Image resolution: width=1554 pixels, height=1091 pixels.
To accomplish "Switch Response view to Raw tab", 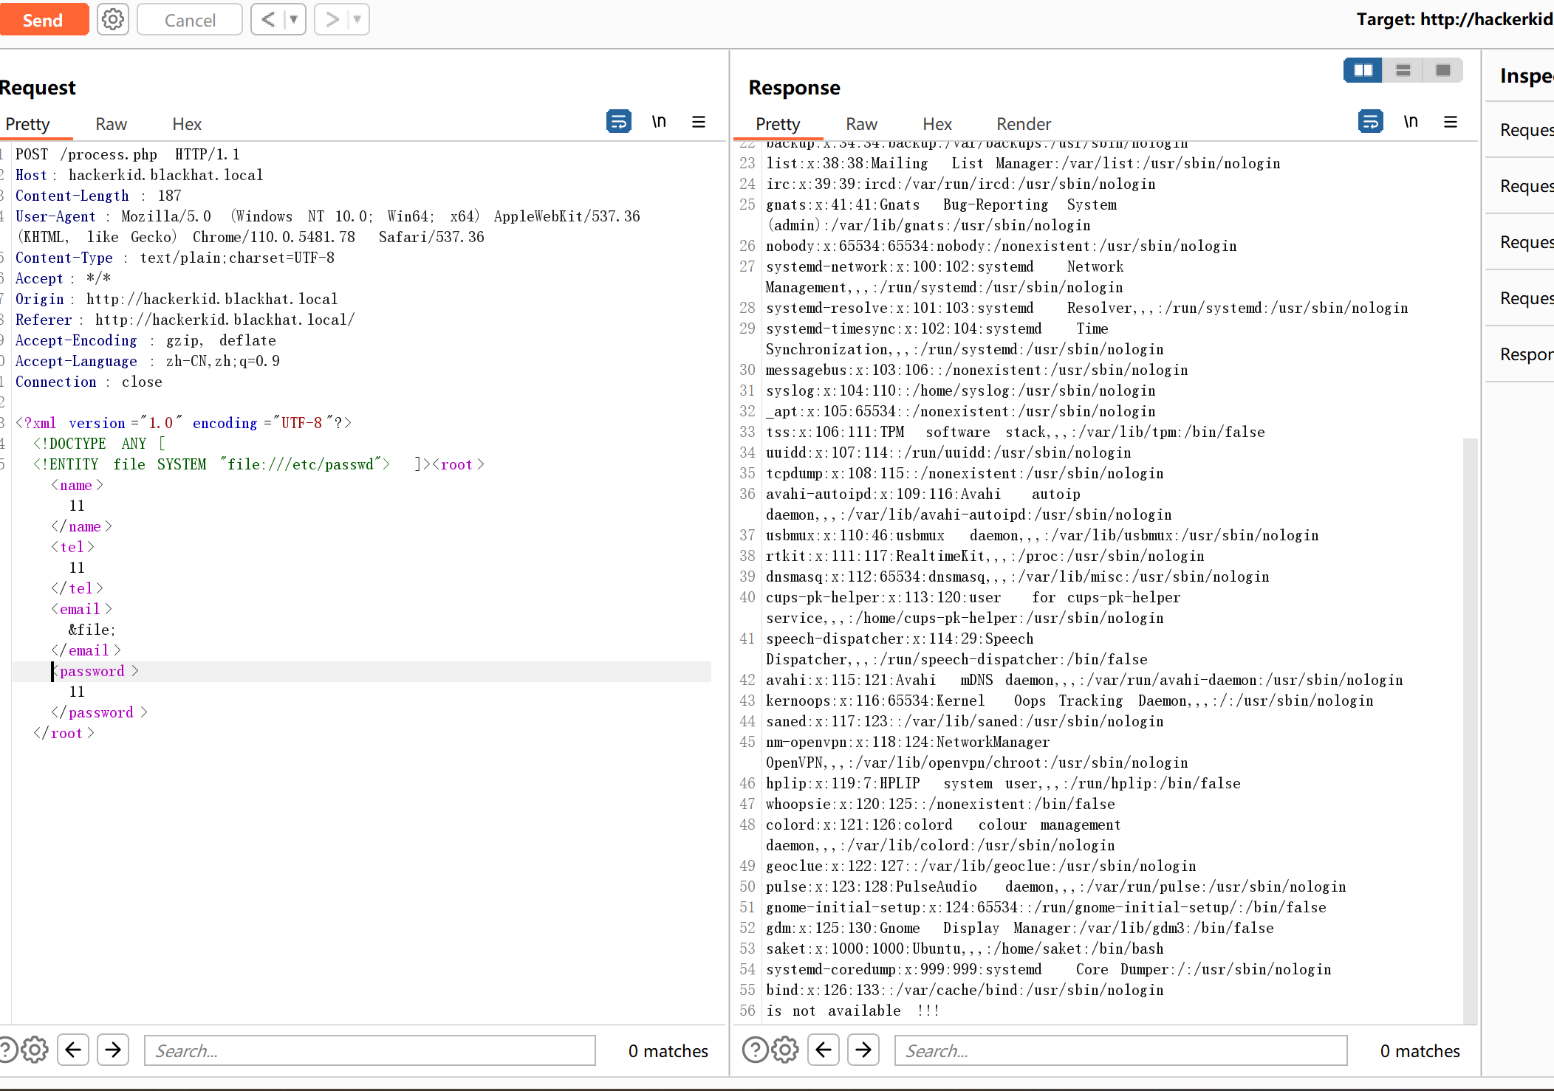I will click(861, 124).
